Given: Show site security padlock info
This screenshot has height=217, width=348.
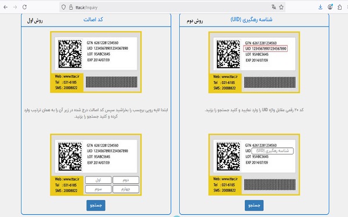Looking at the screenshot, I should [x=71, y=8].
